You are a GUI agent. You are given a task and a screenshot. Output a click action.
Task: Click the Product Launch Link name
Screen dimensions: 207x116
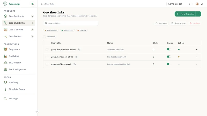pyautogui.click(x=117, y=57)
